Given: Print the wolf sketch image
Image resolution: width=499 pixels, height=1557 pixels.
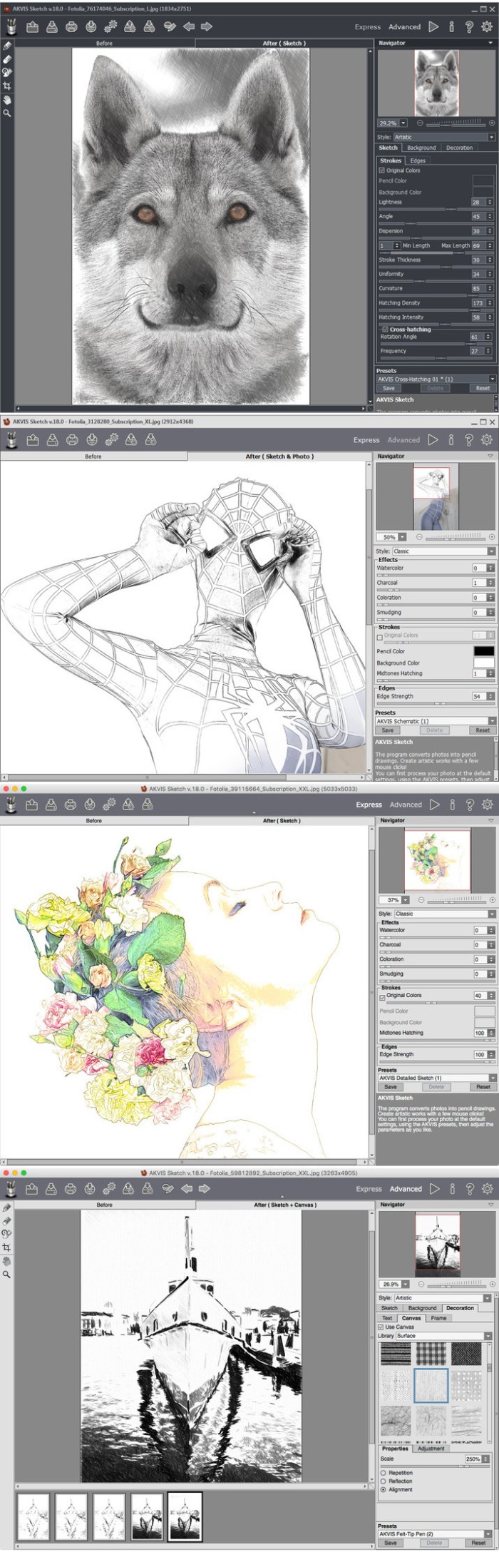Looking at the screenshot, I should [71, 26].
